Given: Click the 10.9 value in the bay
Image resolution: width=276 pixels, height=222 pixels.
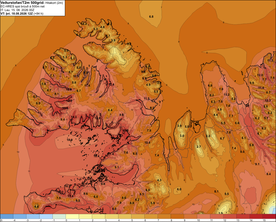Looking at the screenshot, I should [x=70, y=140].
